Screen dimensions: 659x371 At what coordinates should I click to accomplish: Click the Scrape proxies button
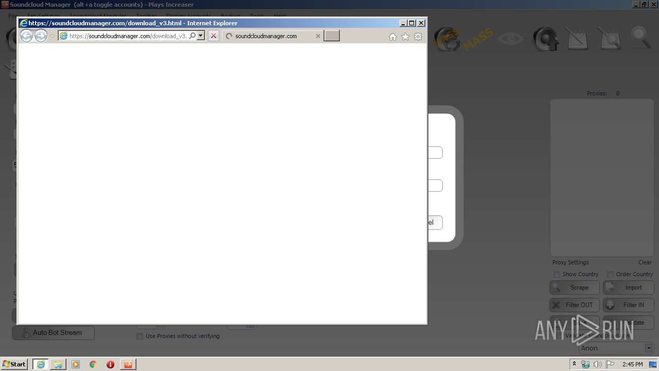pos(575,288)
